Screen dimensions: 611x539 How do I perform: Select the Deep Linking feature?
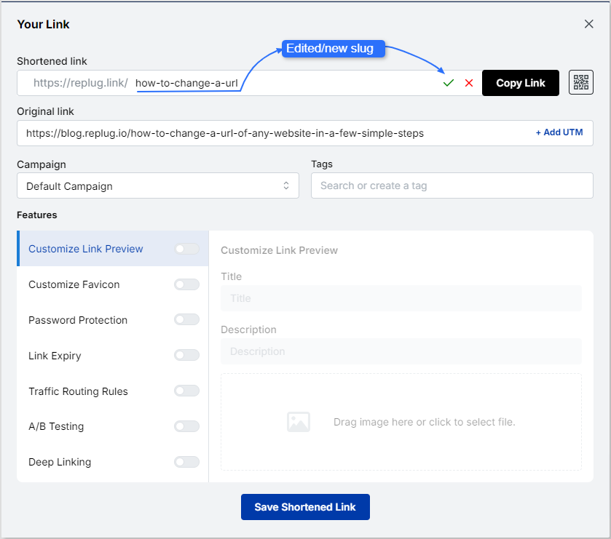click(60, 462)
